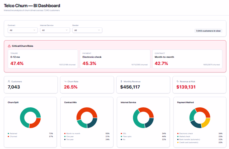
Task: Click the 26.5% Churn Rate value
Action: click(71, 87)
